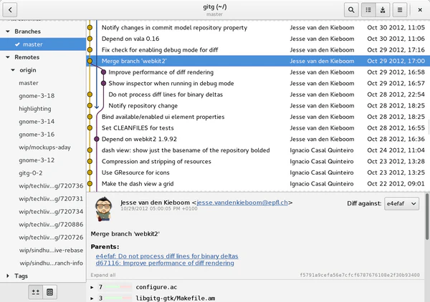Click the second bottom-left sidebar view button
This screenshot has width=430, height=302.
tap(50, 292)
